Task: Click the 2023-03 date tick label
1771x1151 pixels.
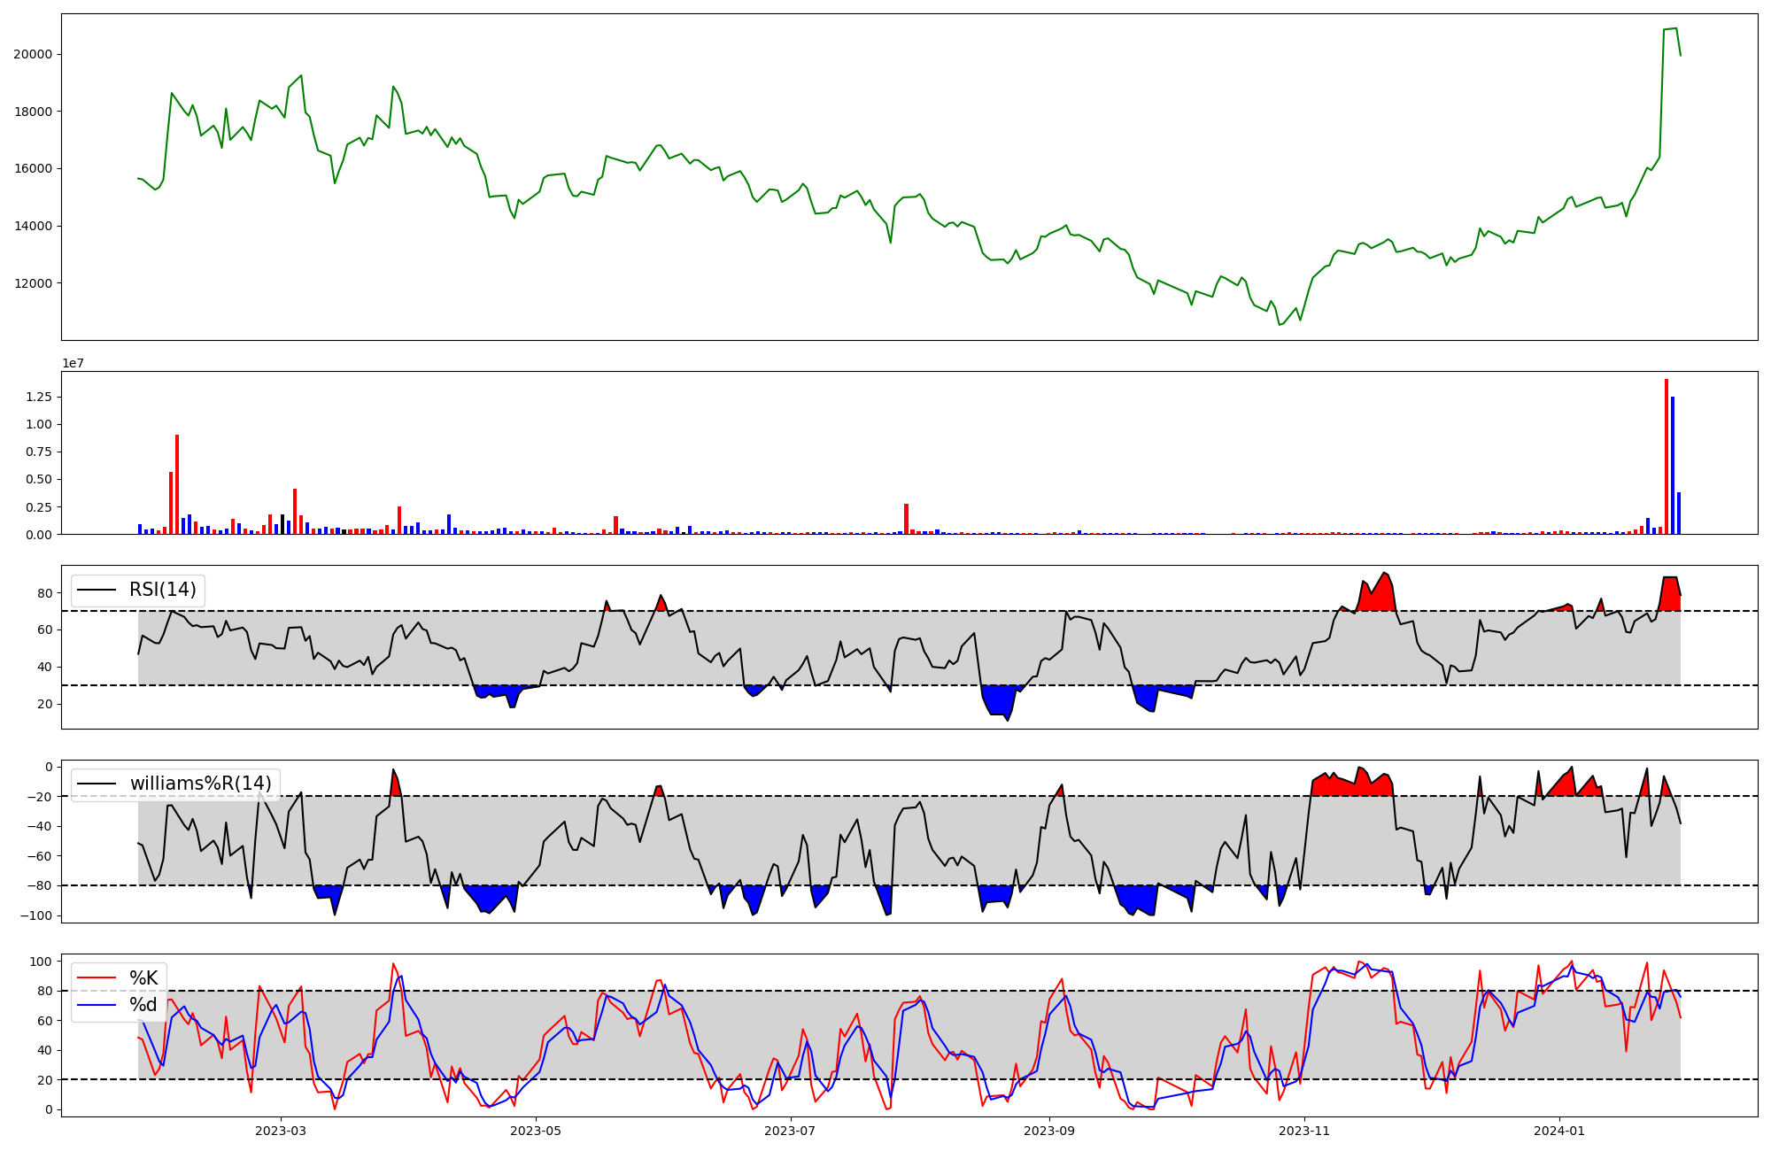Action: 280,1131
